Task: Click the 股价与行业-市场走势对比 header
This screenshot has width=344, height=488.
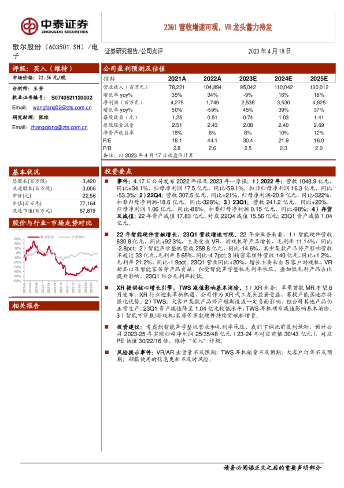Action: pos(54,223)
